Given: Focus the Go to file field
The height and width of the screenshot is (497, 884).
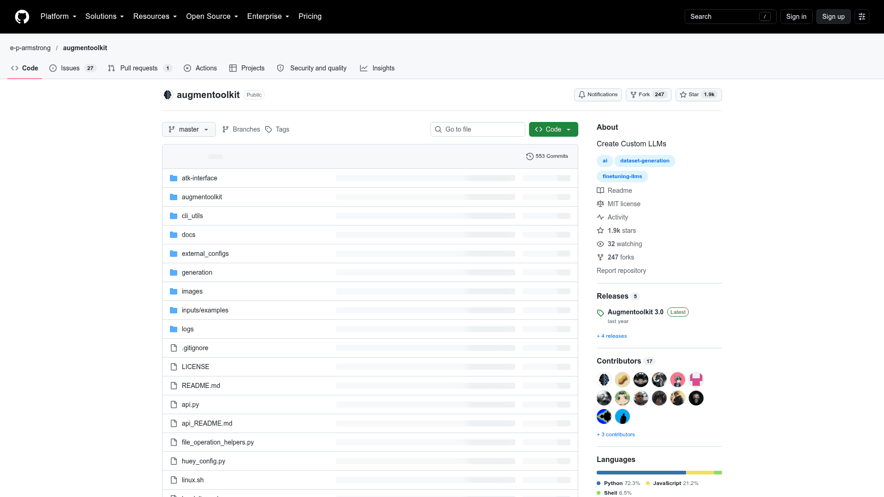Looking at the screenshot, I should click(478, 129).
